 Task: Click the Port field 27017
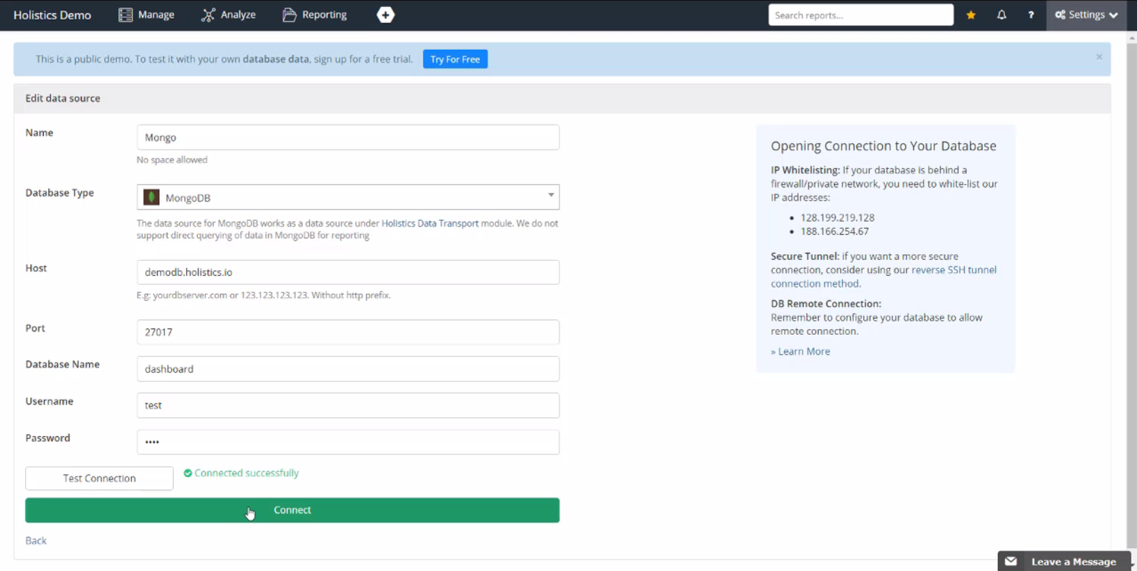coord(348,332)
